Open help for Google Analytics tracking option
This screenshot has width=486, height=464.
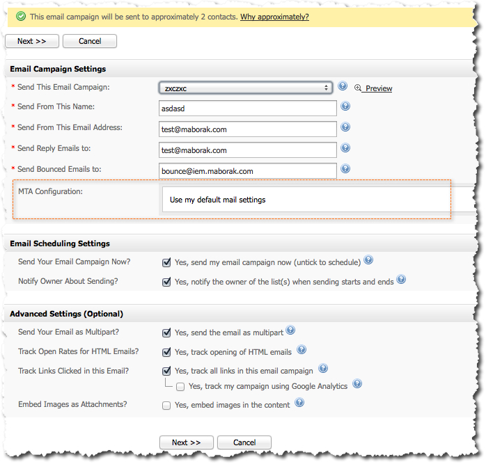[x=357, y=384]
